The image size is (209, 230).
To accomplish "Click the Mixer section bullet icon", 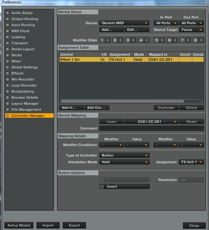I will [x=8, y=61].
